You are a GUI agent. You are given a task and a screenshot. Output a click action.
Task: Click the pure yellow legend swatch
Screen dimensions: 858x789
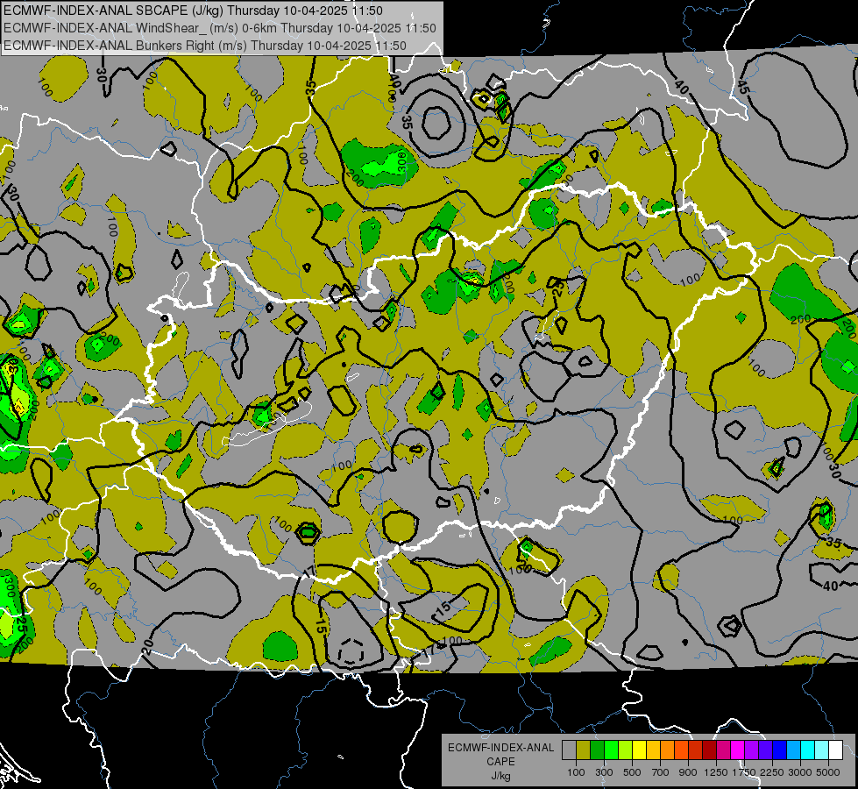click(x=639, y=750)
